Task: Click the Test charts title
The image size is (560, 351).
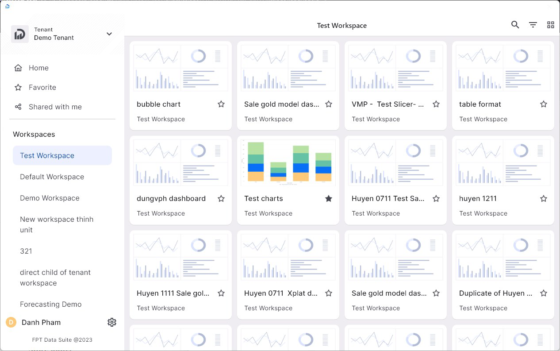Action: [x=264, y=198]
